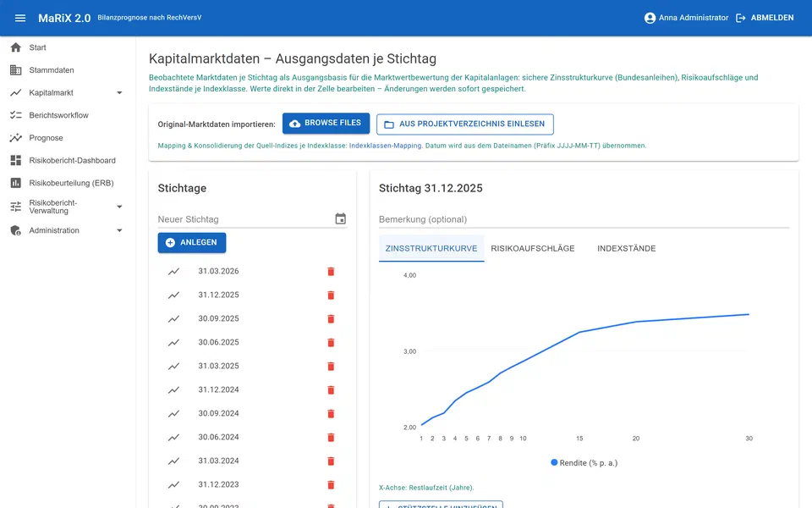Click the Stammdaten table icon
Image resolution: width=812 pixels, height=508 pixels.
click(x=16, y=70)
